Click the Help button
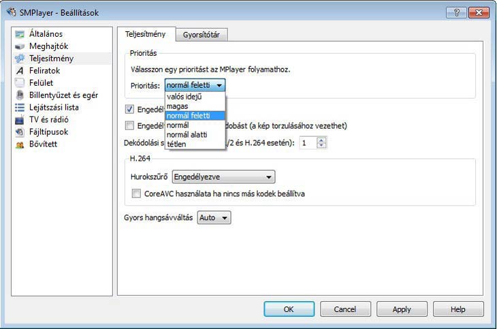The height and width of the screenshot is (329, 497). (x=458, y=309)
